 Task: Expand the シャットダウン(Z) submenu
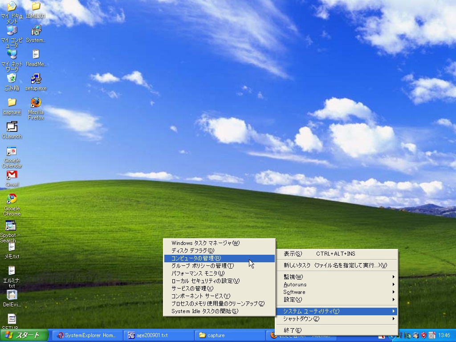[x=337, y=319]
